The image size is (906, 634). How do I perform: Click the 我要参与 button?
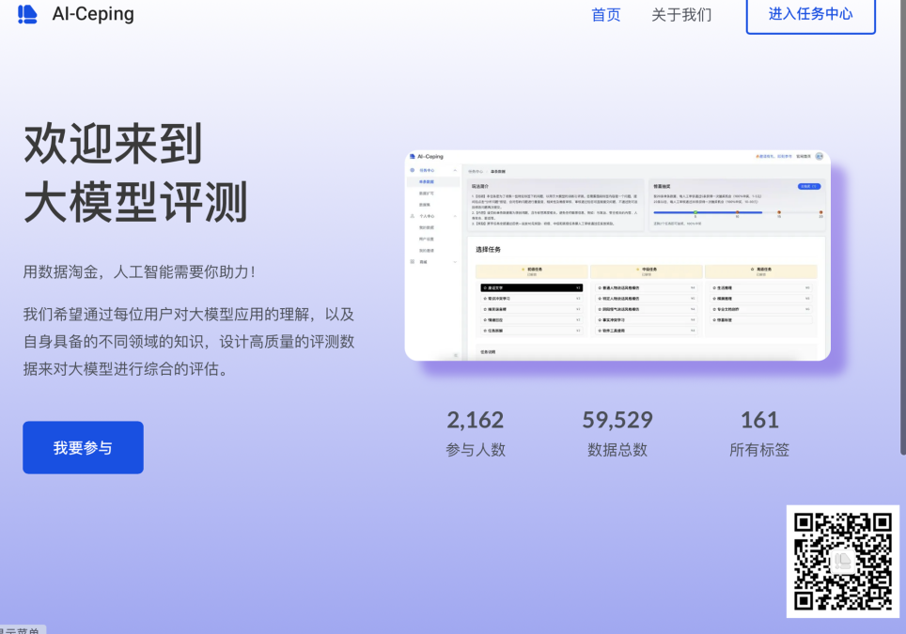click(x=83, y=447)
